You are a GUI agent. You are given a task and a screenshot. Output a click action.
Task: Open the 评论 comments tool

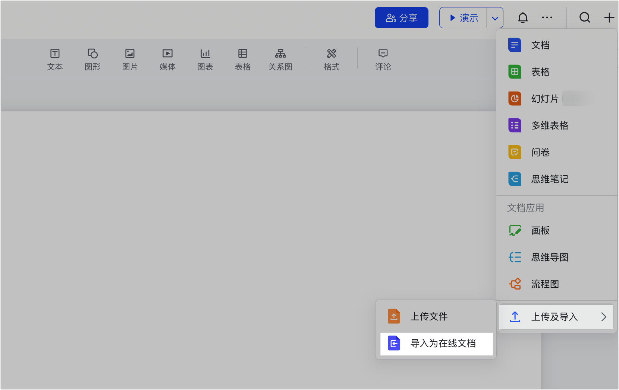click(383, 59)
